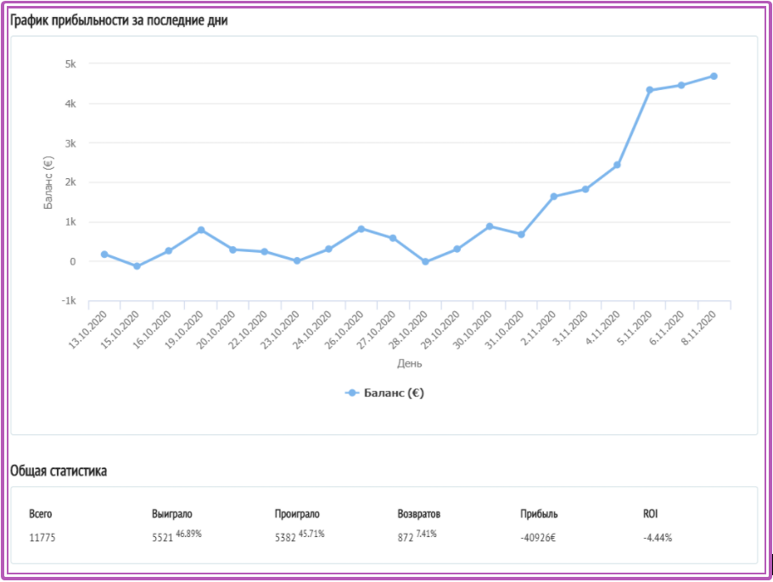Screen dimensions: 773x582
Task: Select the lost count '5382'
Action: [285, 538]
